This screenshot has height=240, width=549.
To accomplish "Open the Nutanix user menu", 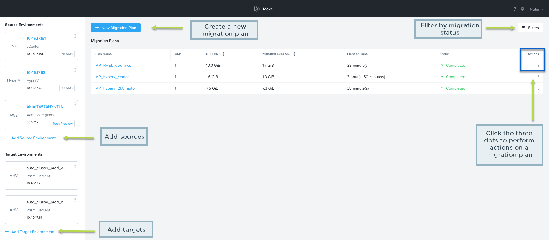I will (x=536, y=9).
